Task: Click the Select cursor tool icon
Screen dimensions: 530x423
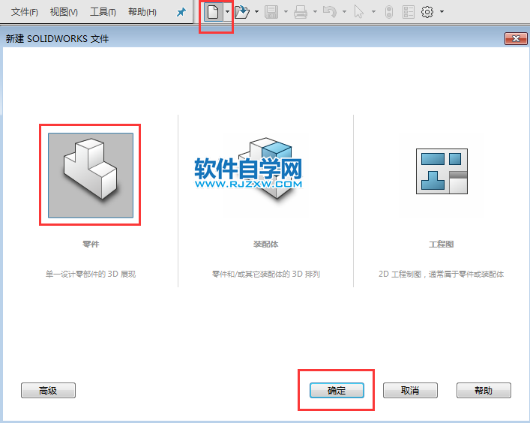Action: pyautogui.click(x=358, y=12)
